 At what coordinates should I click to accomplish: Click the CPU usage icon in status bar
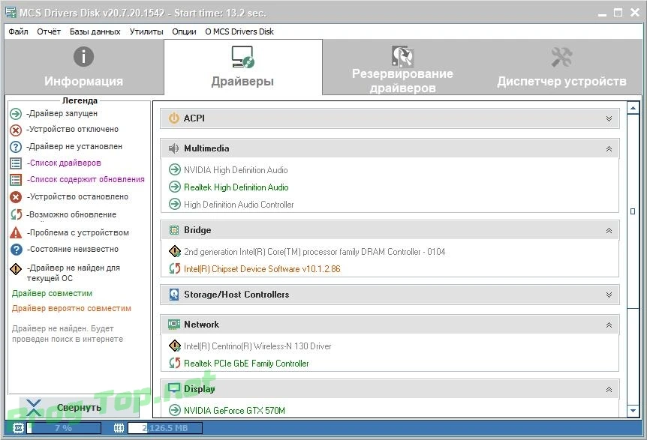tap(18, 428)
